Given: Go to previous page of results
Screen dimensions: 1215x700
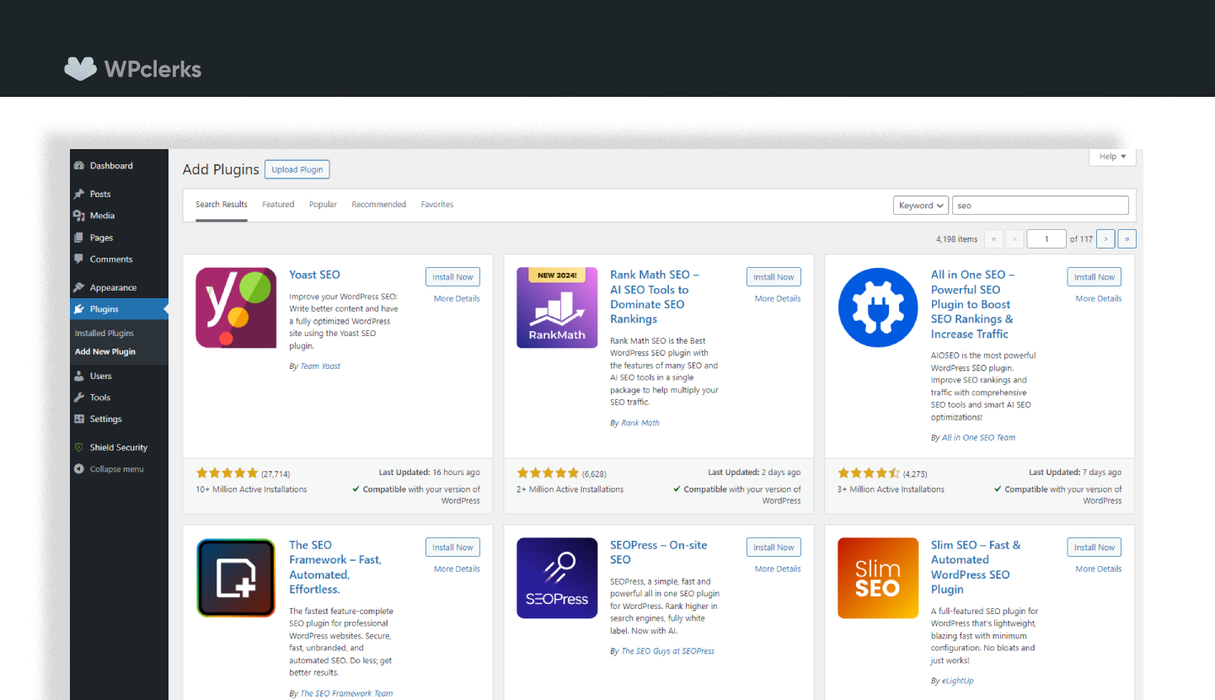Looking at the screenshot, I should 1015,239.
